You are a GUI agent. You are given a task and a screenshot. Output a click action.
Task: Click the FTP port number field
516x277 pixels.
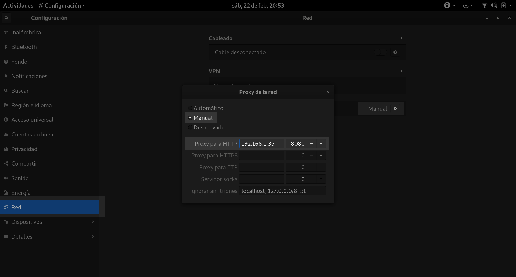click(297, 167)
